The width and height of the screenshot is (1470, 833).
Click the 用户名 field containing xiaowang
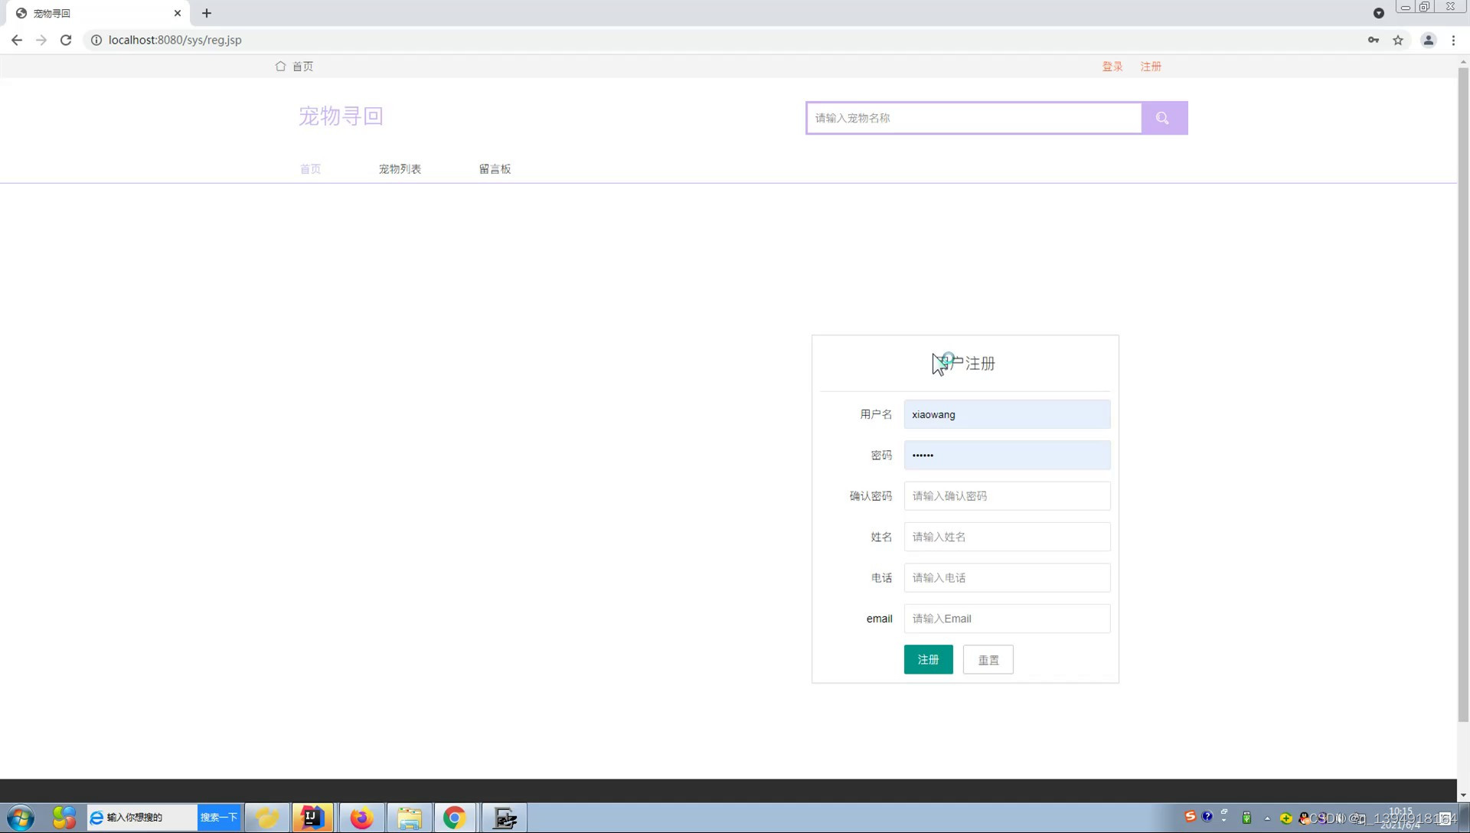tap(1007, 414)
